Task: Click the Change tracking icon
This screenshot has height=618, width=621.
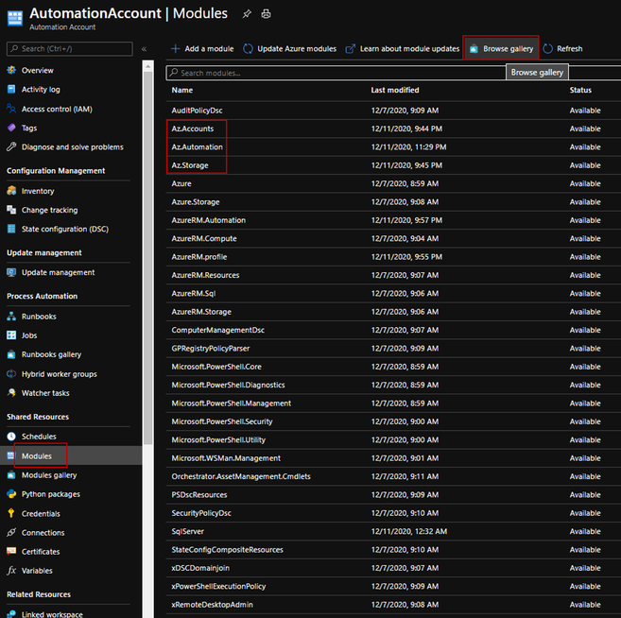Action: [11, 210]
